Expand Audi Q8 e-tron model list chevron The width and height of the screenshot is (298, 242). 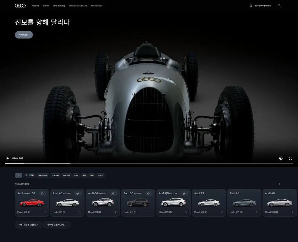click(x=186, y=212)
